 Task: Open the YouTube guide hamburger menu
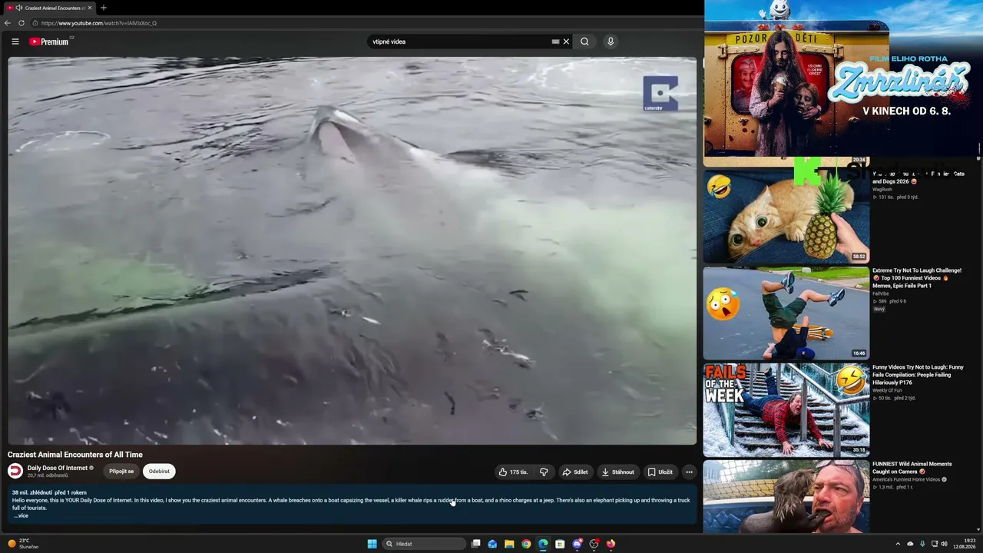coord(15,41)
